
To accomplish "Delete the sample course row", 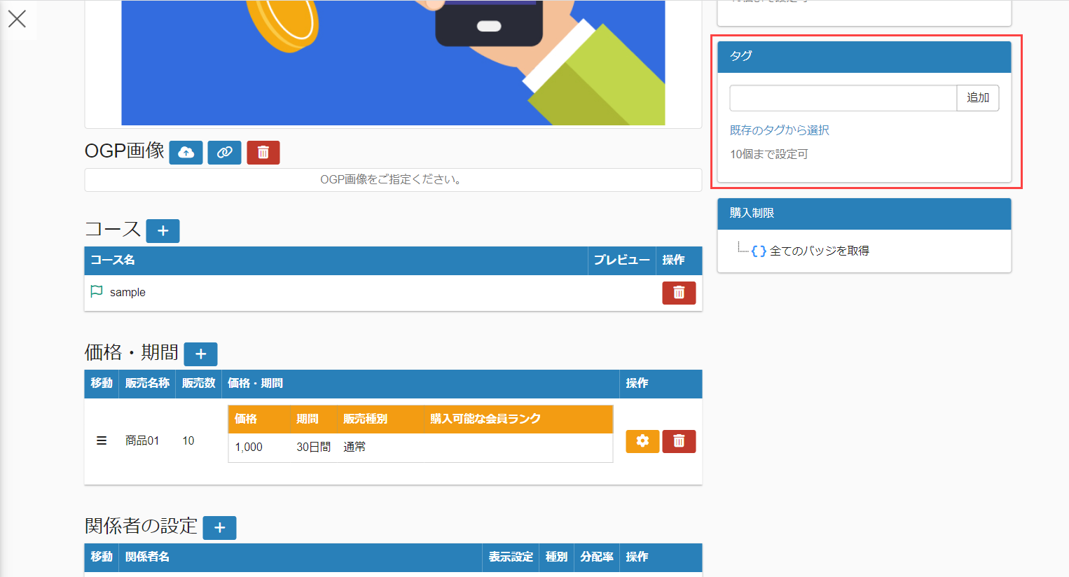I will (x=678, y=293).
